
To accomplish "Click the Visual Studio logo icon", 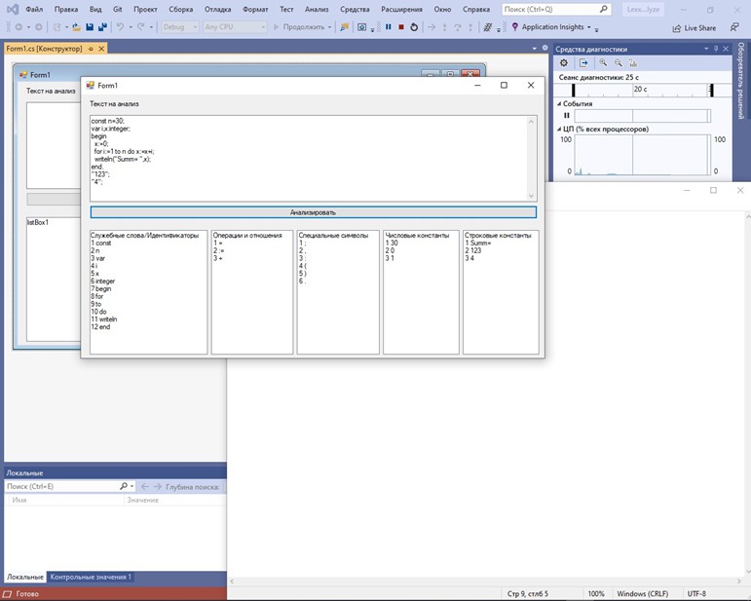I will [13, 9].
